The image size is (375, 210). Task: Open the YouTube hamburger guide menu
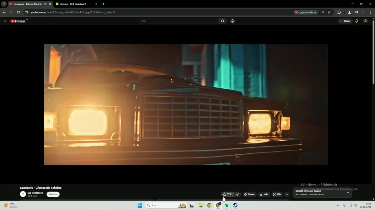pyautogui.click(x=5, y=21)
